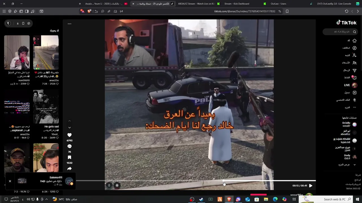This screenshot has width=362, height=203.
Task: Open Lujain Khalid followed account
Action: 345,140
